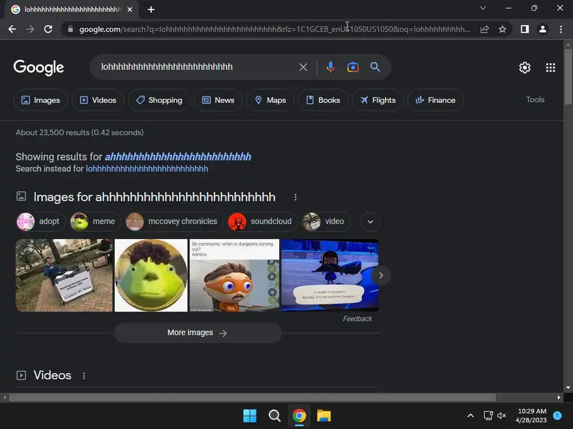Switch to Videos results tab
Image resolution: width=573 pixels, height=429 pixels.
click(98, 100)
